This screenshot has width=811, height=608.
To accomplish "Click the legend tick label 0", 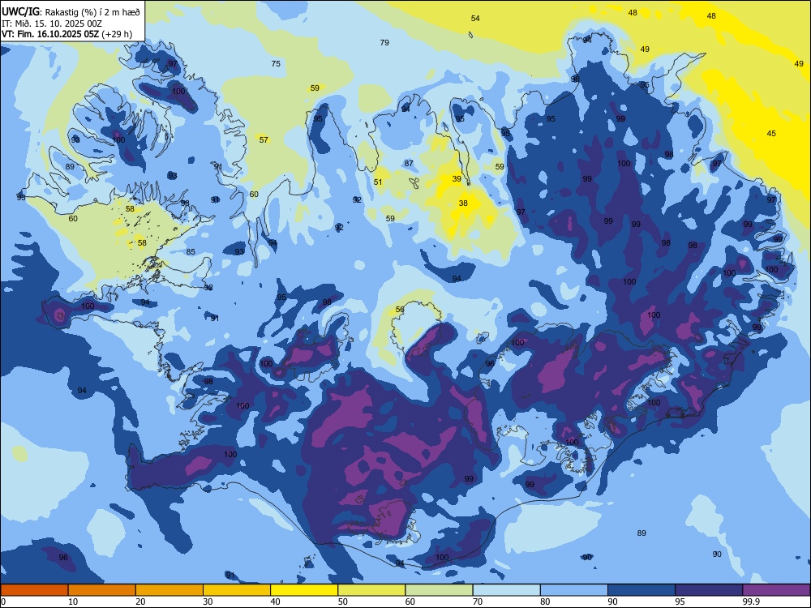I will (2, 602).
